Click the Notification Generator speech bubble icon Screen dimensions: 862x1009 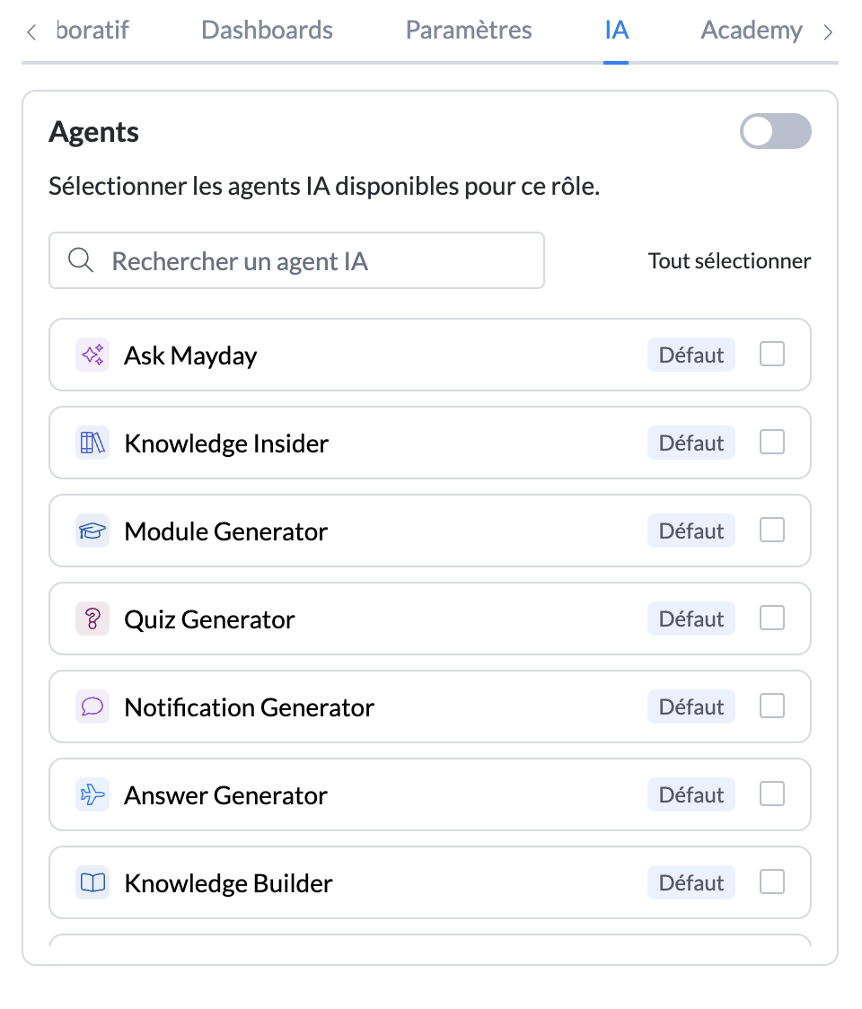(x=92, y=707)
